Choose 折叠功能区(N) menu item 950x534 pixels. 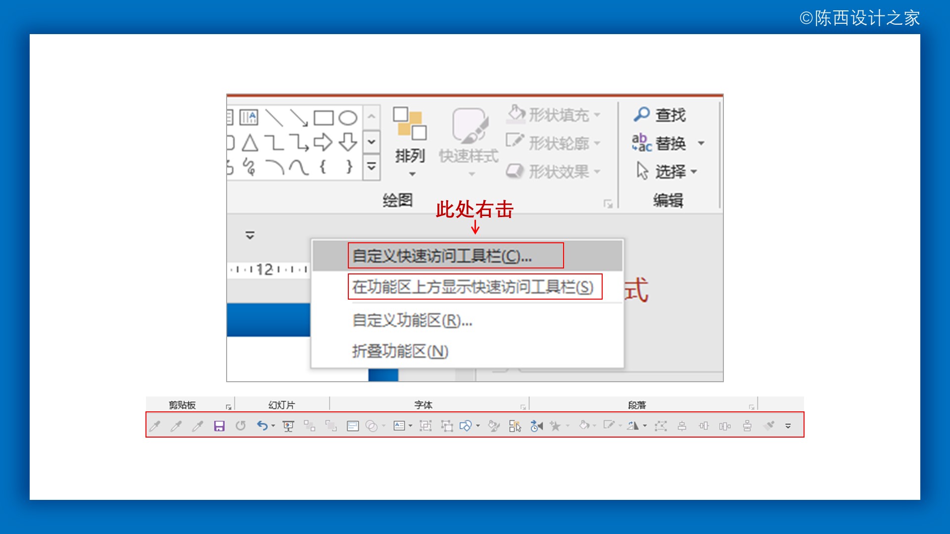(x=467, y=351)
